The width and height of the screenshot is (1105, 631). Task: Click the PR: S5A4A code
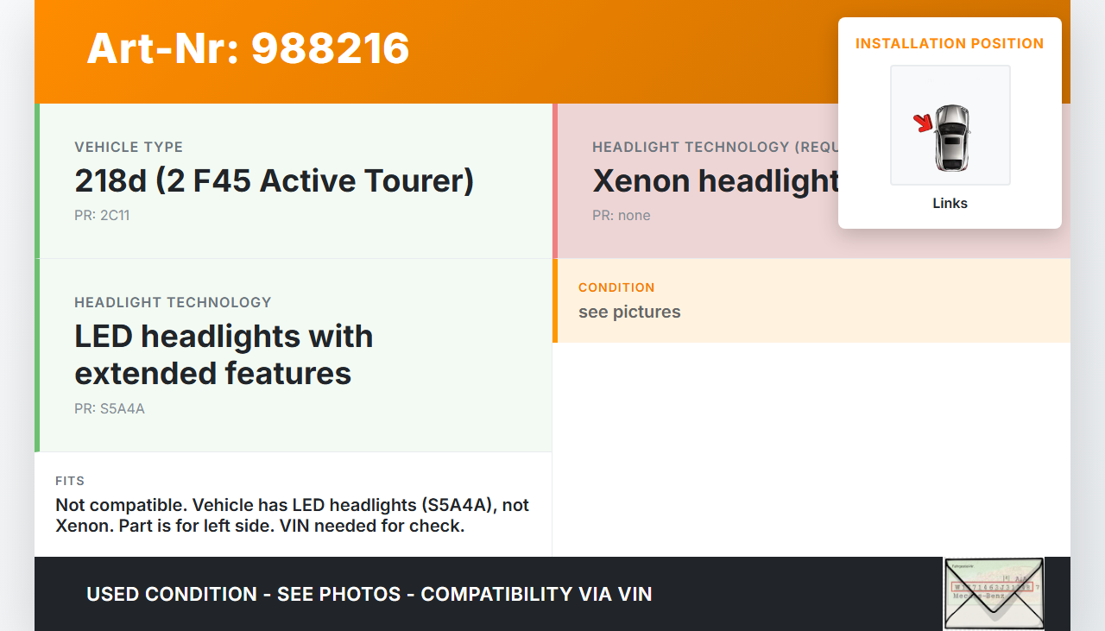[x=110, y=408]
